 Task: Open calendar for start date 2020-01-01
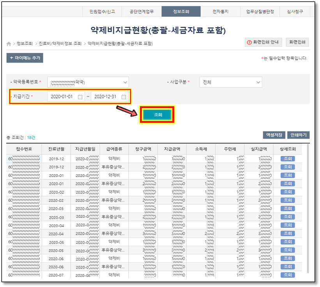[x=80, y=97]
